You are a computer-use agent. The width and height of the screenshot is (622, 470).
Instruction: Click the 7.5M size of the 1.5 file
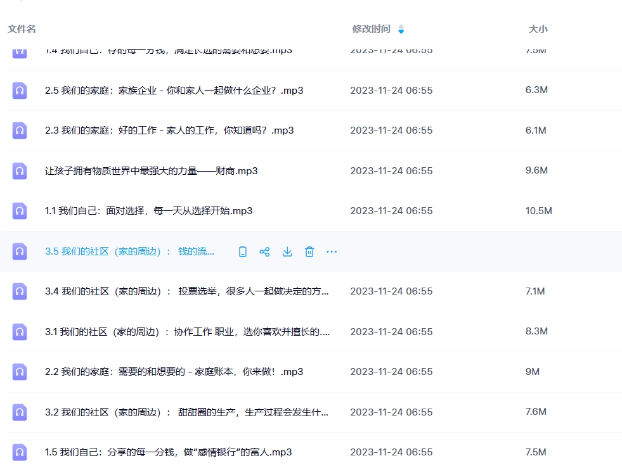pyautogui.click(x=536, y=452)
